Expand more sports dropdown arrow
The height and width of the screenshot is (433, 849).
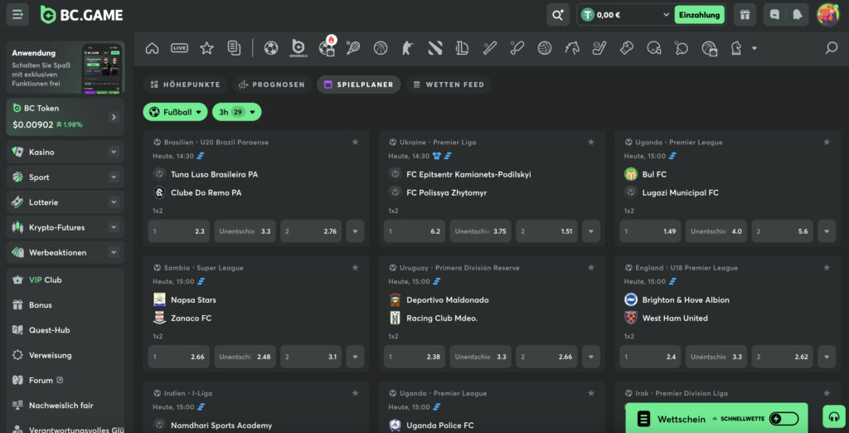(x=754, y=48)
